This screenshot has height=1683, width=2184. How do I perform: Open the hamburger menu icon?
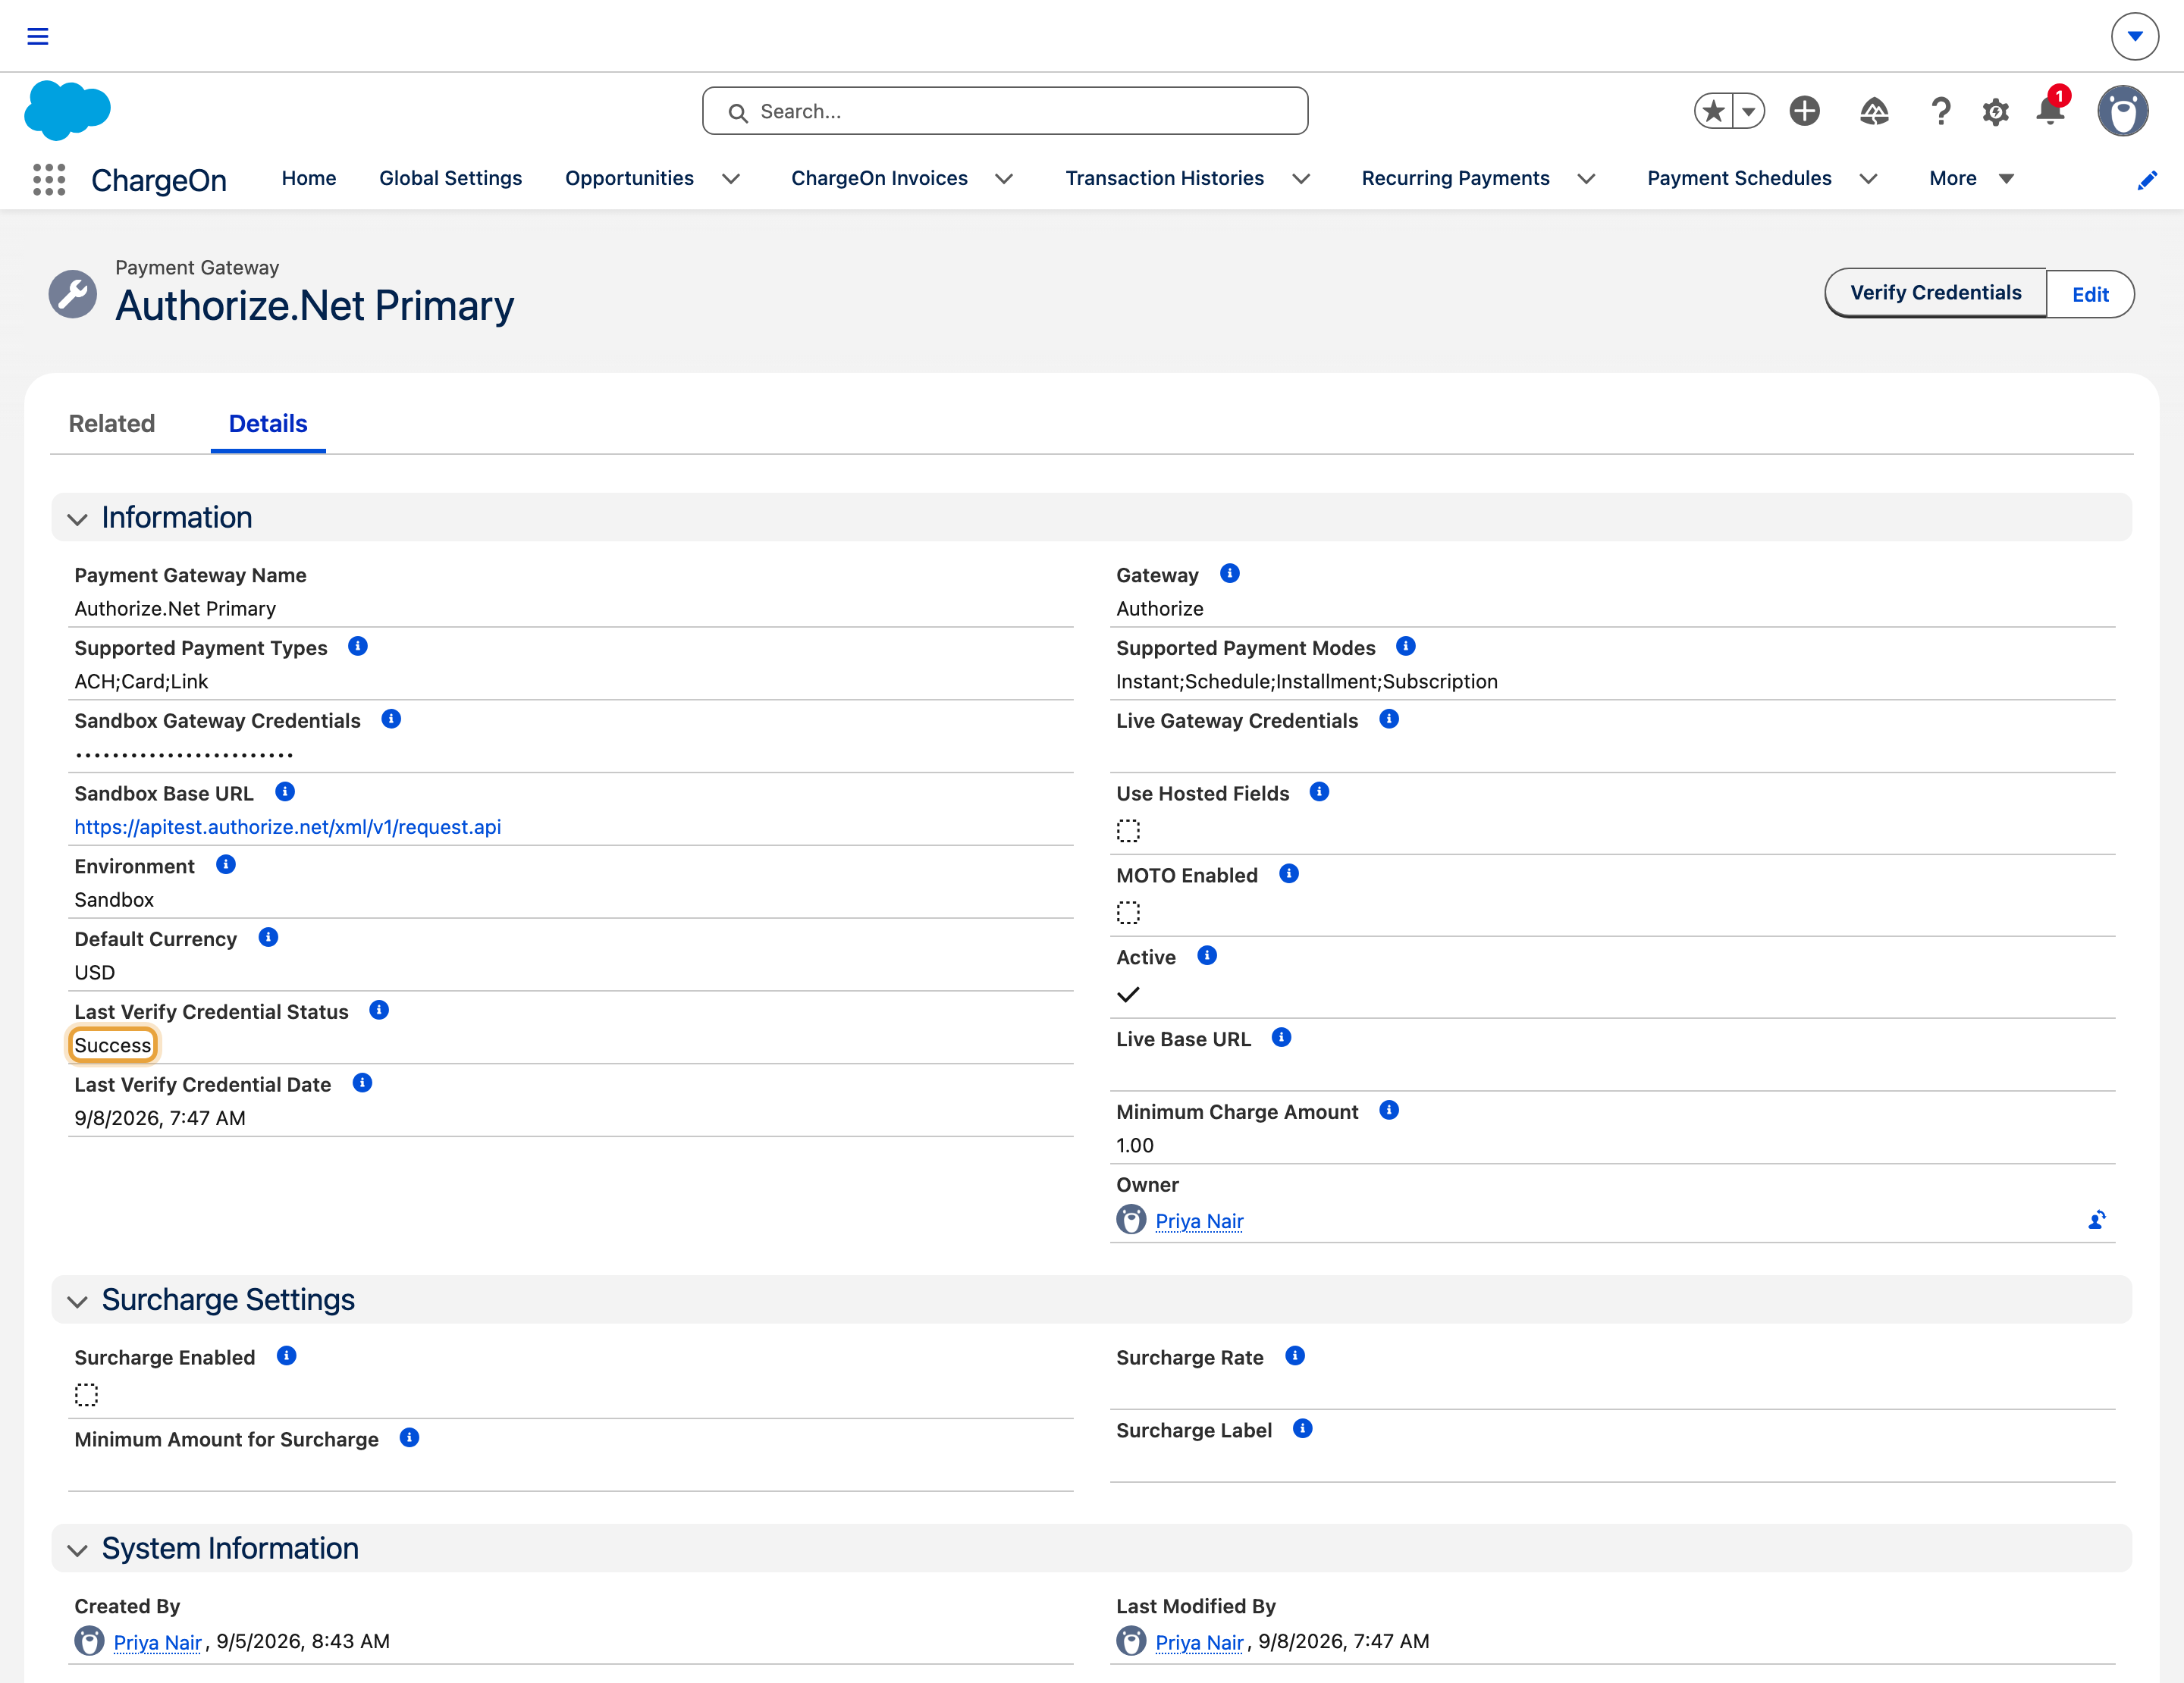(38, 37)
